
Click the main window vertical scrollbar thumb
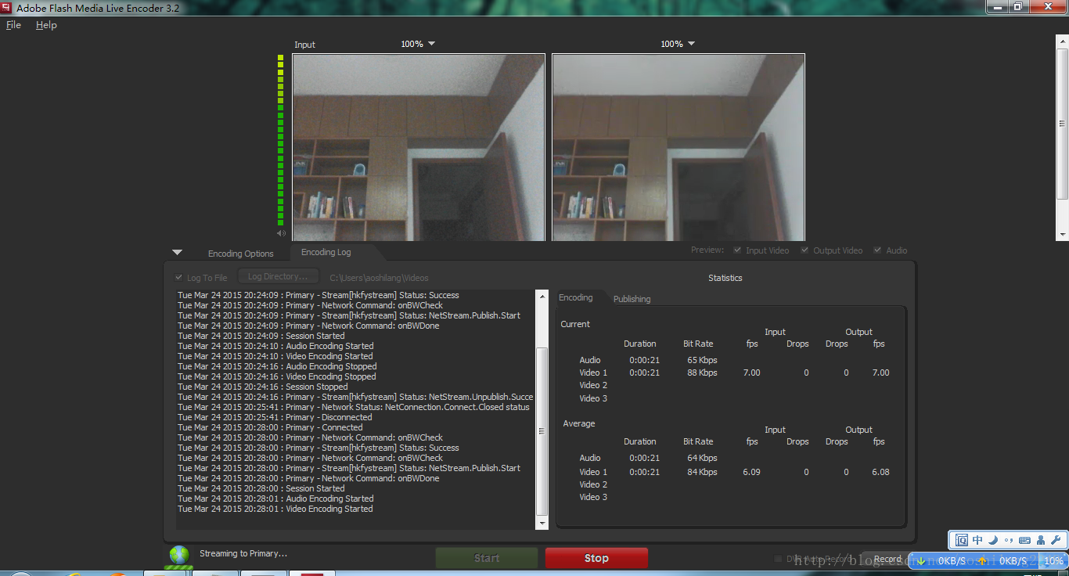click(x=1063, y=123)
